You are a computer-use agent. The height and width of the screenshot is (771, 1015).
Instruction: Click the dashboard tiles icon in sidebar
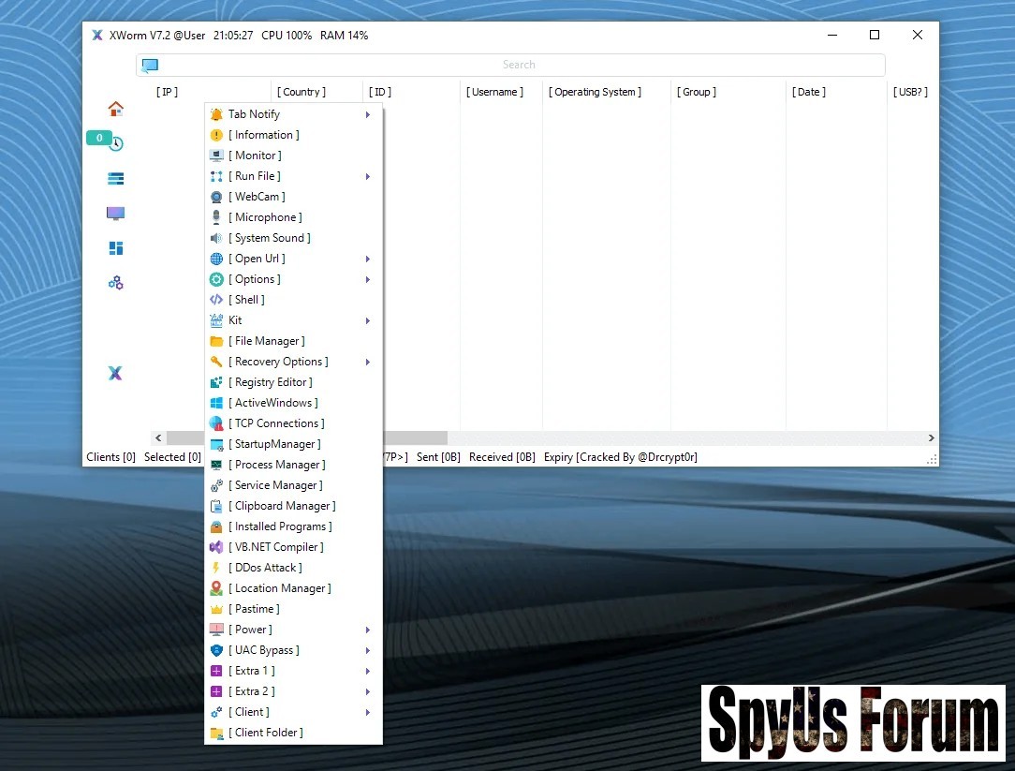[115, 248]
